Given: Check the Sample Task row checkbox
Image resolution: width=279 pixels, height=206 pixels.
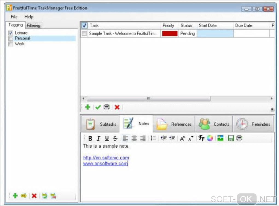Looking at the screenshot, I should (84, 33).
